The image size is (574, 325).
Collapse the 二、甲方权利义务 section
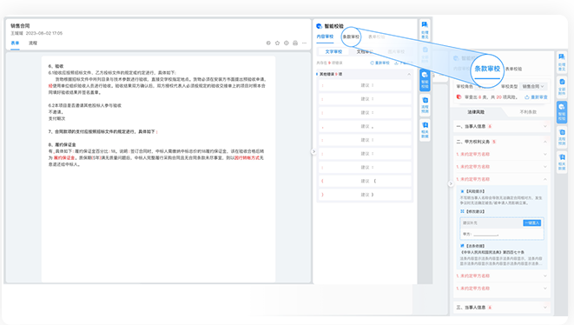point(502,142)
